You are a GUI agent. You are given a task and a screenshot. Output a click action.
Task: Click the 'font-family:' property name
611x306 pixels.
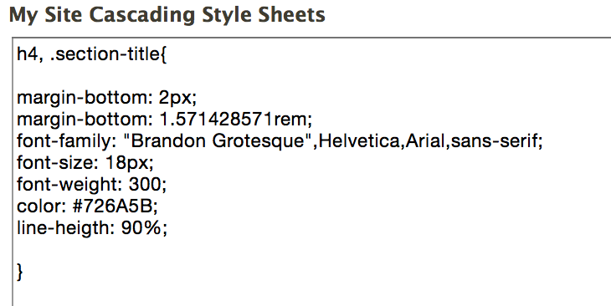(67, 141)
